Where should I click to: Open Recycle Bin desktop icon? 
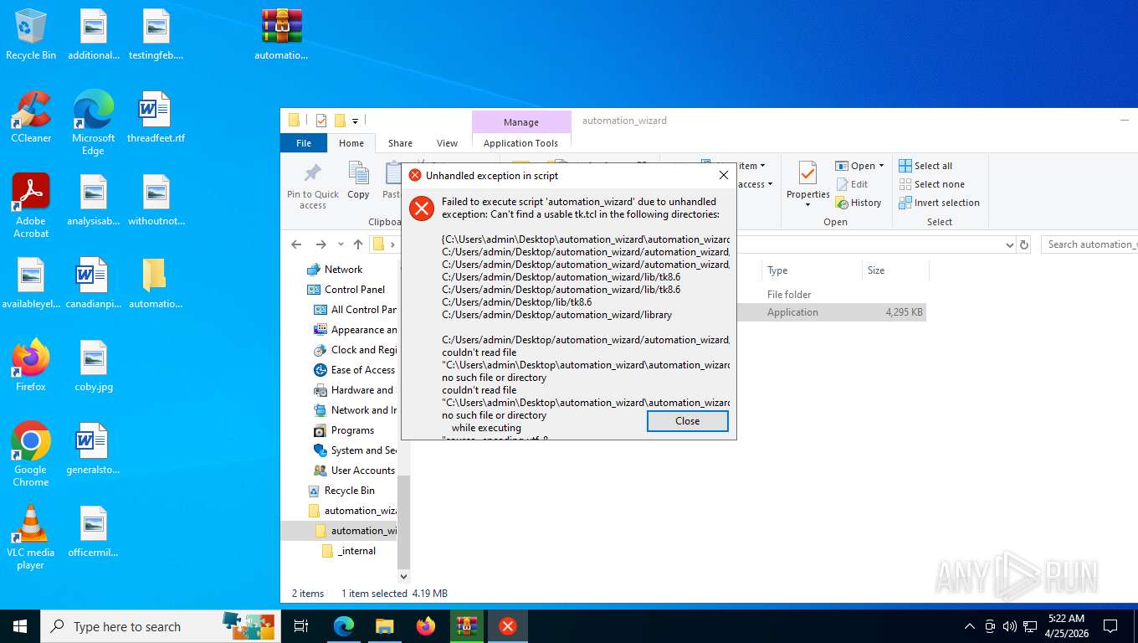click(x=31, y=34)
